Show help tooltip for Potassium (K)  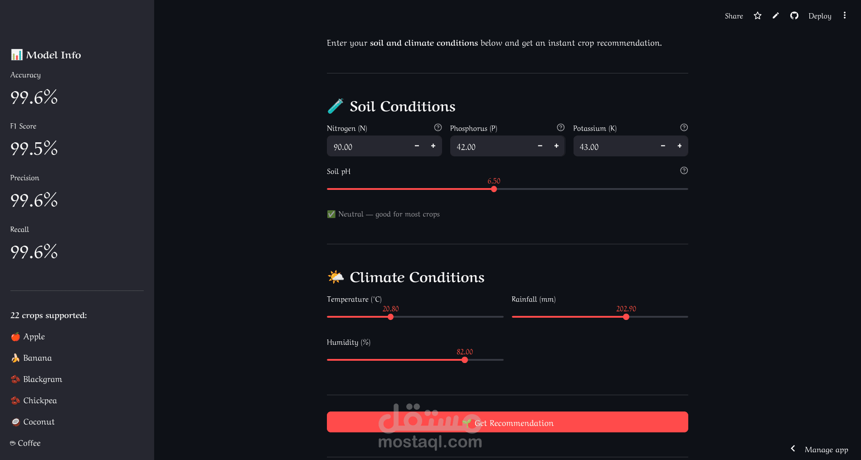coord(684,128)
